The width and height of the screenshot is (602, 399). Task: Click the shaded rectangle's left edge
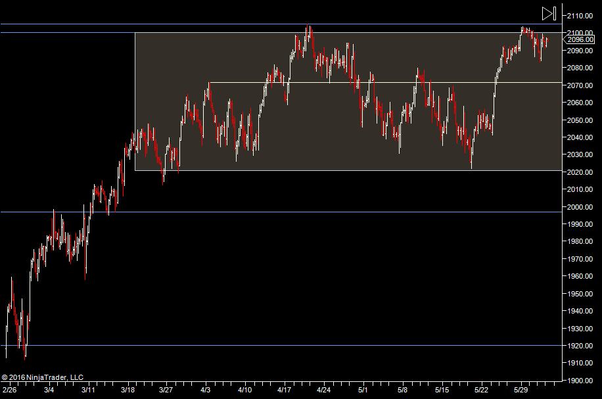click(135, 99)
